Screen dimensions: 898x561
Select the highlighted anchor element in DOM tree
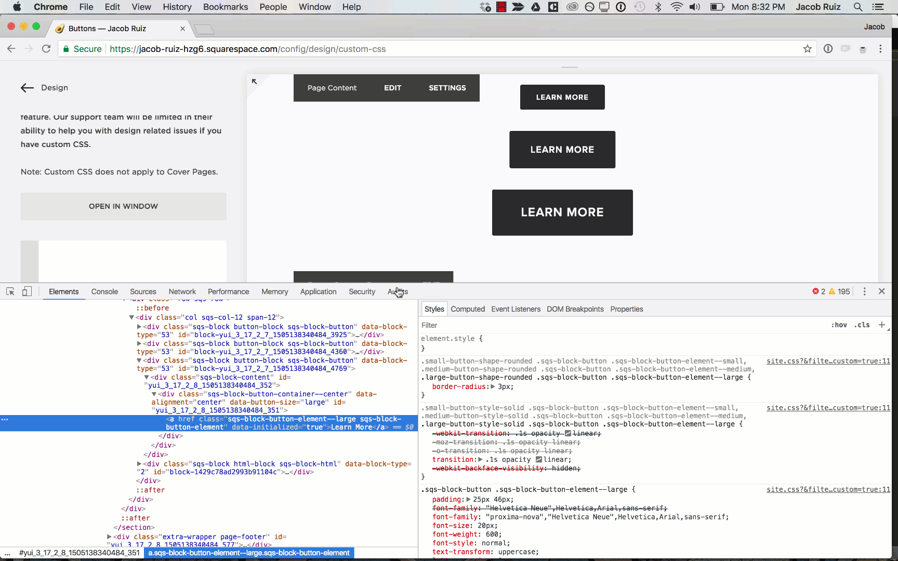point(209,423)
